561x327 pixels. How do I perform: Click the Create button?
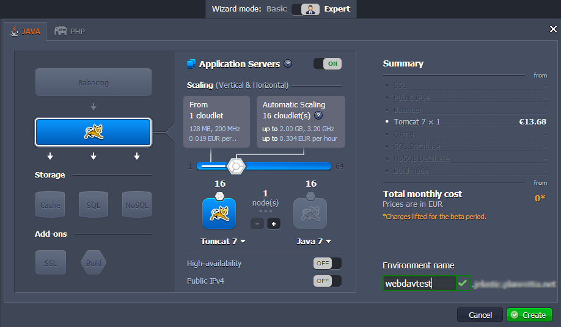coord(529,315)
